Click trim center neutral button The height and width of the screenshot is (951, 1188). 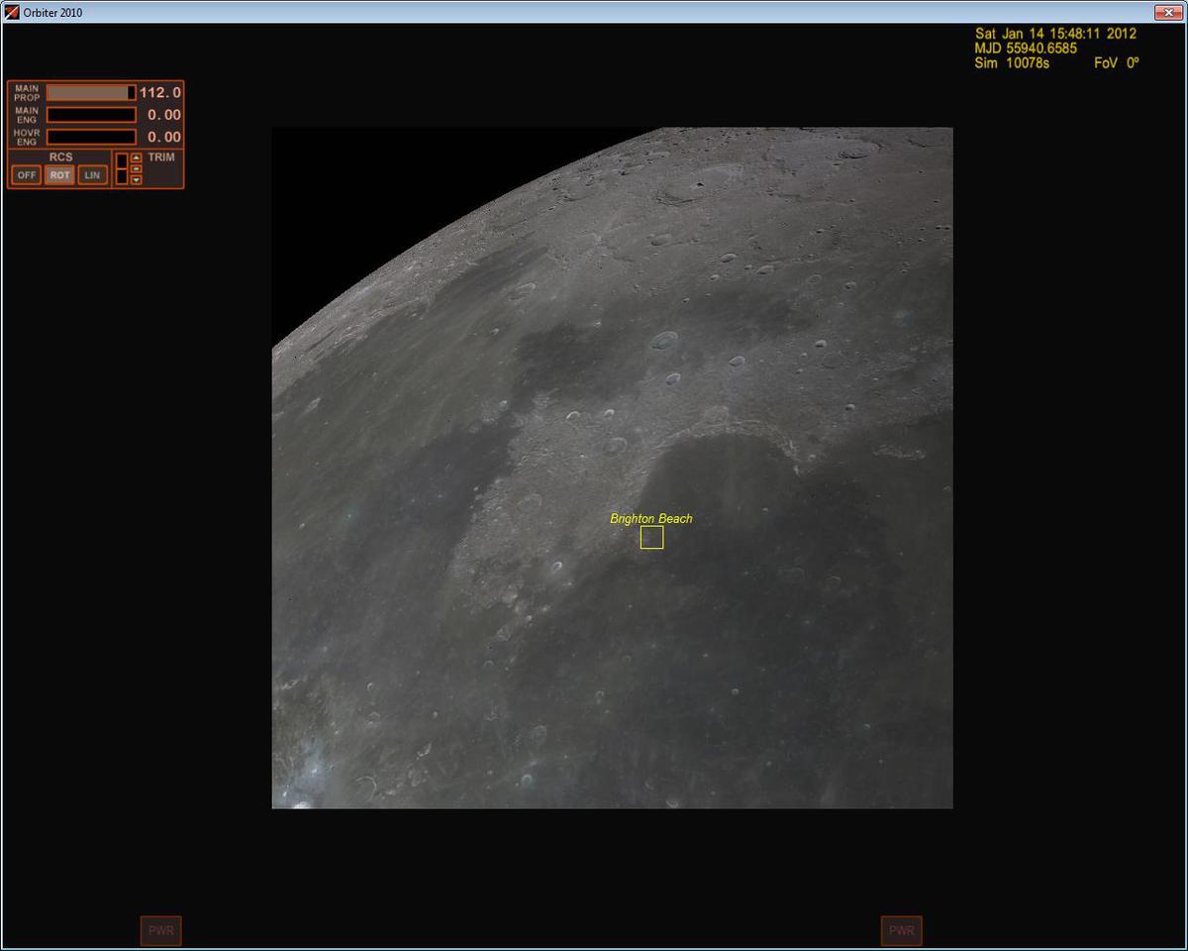[137, 168]
